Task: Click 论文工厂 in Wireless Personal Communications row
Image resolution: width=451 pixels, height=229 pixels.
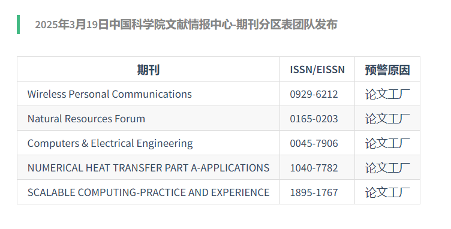Action: pos(387,94)
